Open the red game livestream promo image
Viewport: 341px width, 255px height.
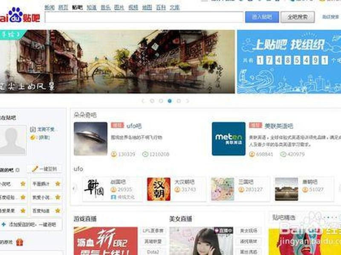click(x=105, y=241)
